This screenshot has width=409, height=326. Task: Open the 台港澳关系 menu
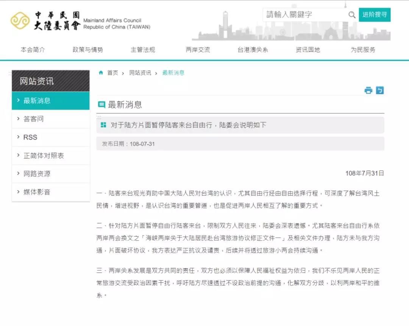pyautogui.click(x=253, y=50)
